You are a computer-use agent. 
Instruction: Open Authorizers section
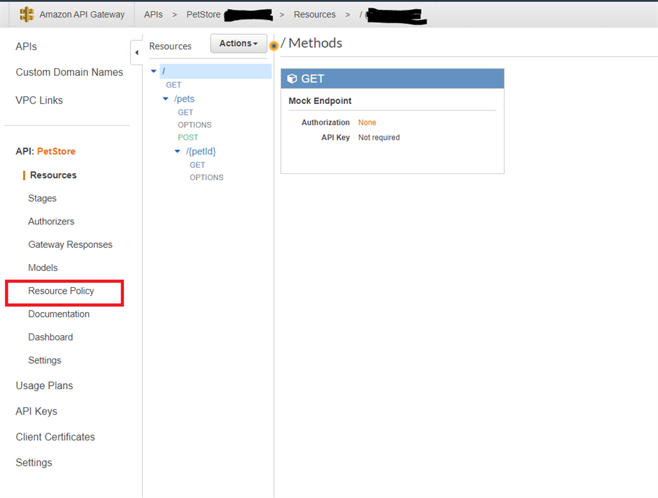click(x=51, y=221)
